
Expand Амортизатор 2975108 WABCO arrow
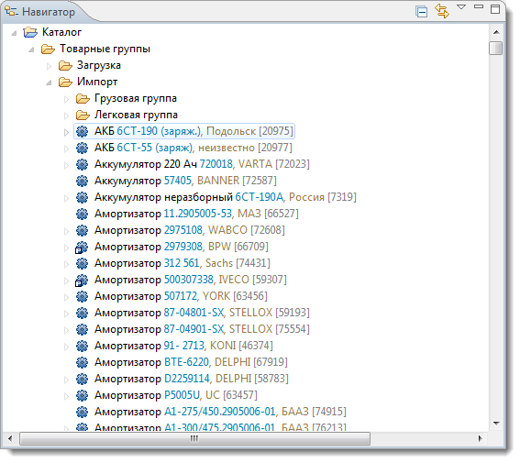[x=66, y=231]
